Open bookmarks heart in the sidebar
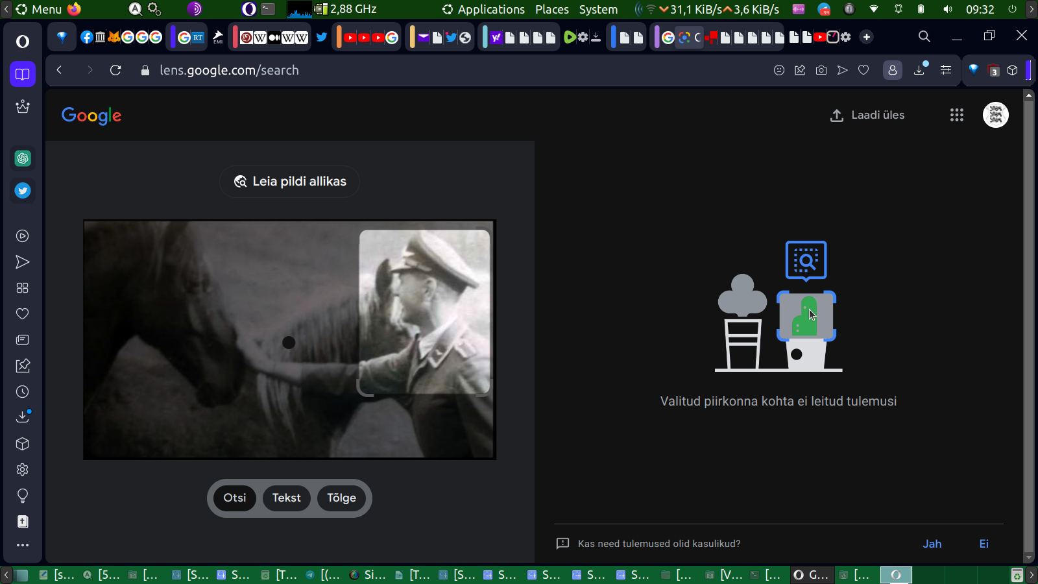 coord(23,314)
